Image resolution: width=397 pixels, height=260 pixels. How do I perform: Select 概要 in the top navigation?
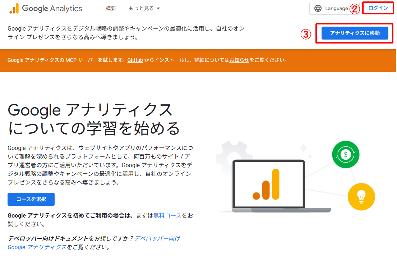coord(111,8)
